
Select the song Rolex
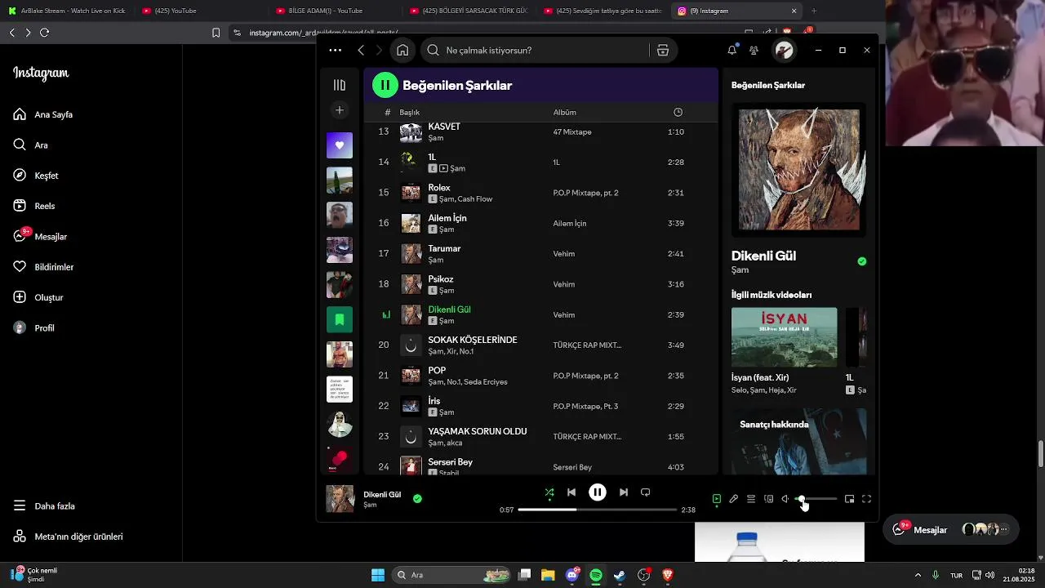pos(439,188)
